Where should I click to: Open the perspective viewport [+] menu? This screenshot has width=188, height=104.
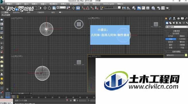coord(89,56)
